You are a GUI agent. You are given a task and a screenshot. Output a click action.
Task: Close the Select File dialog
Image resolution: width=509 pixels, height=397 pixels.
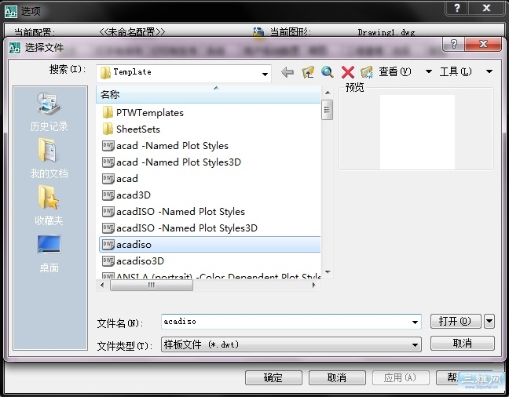tap(483, 44)
